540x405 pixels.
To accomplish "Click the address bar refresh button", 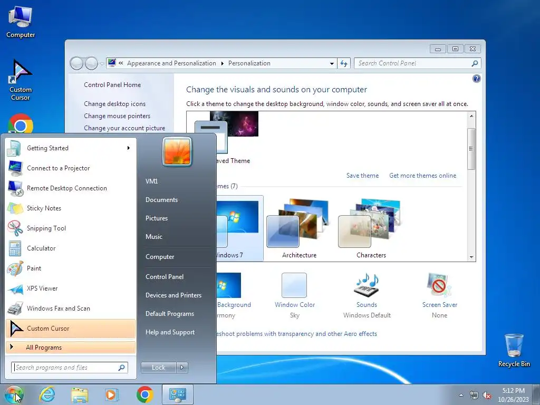I will (344, 63).
